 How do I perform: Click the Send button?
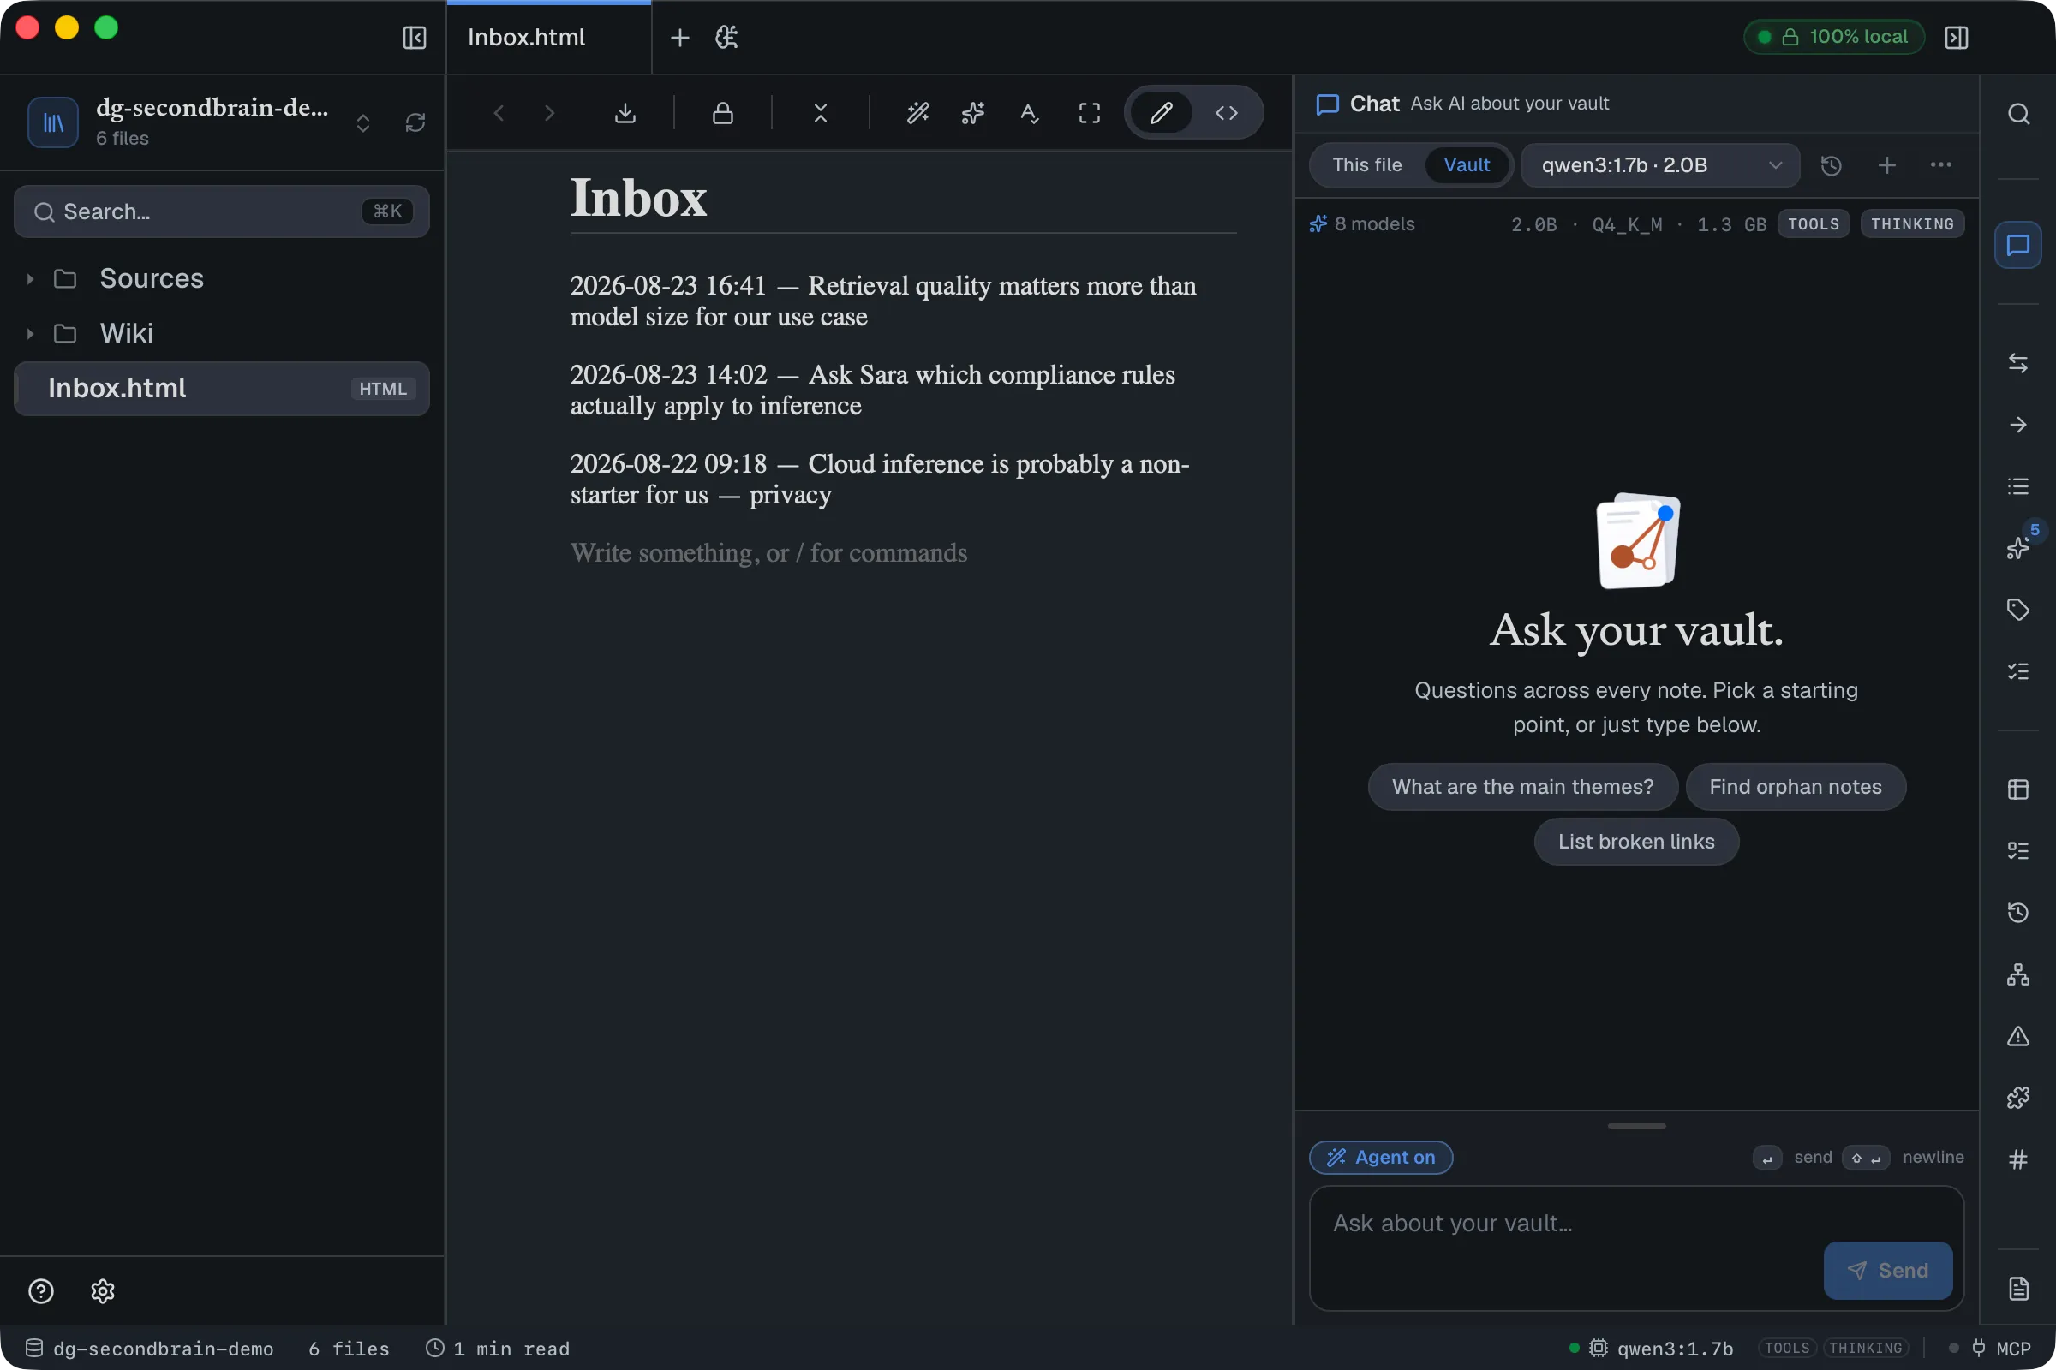1887,1270
